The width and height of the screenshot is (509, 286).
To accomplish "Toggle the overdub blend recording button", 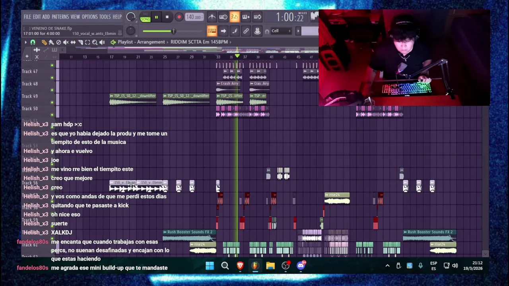I will [246, 17].
